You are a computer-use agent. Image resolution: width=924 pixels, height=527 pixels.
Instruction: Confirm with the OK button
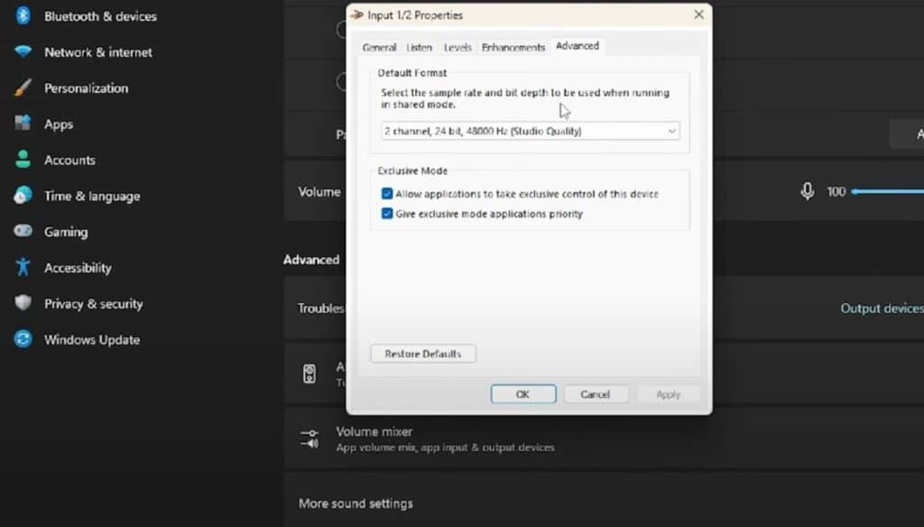point(523,394)
